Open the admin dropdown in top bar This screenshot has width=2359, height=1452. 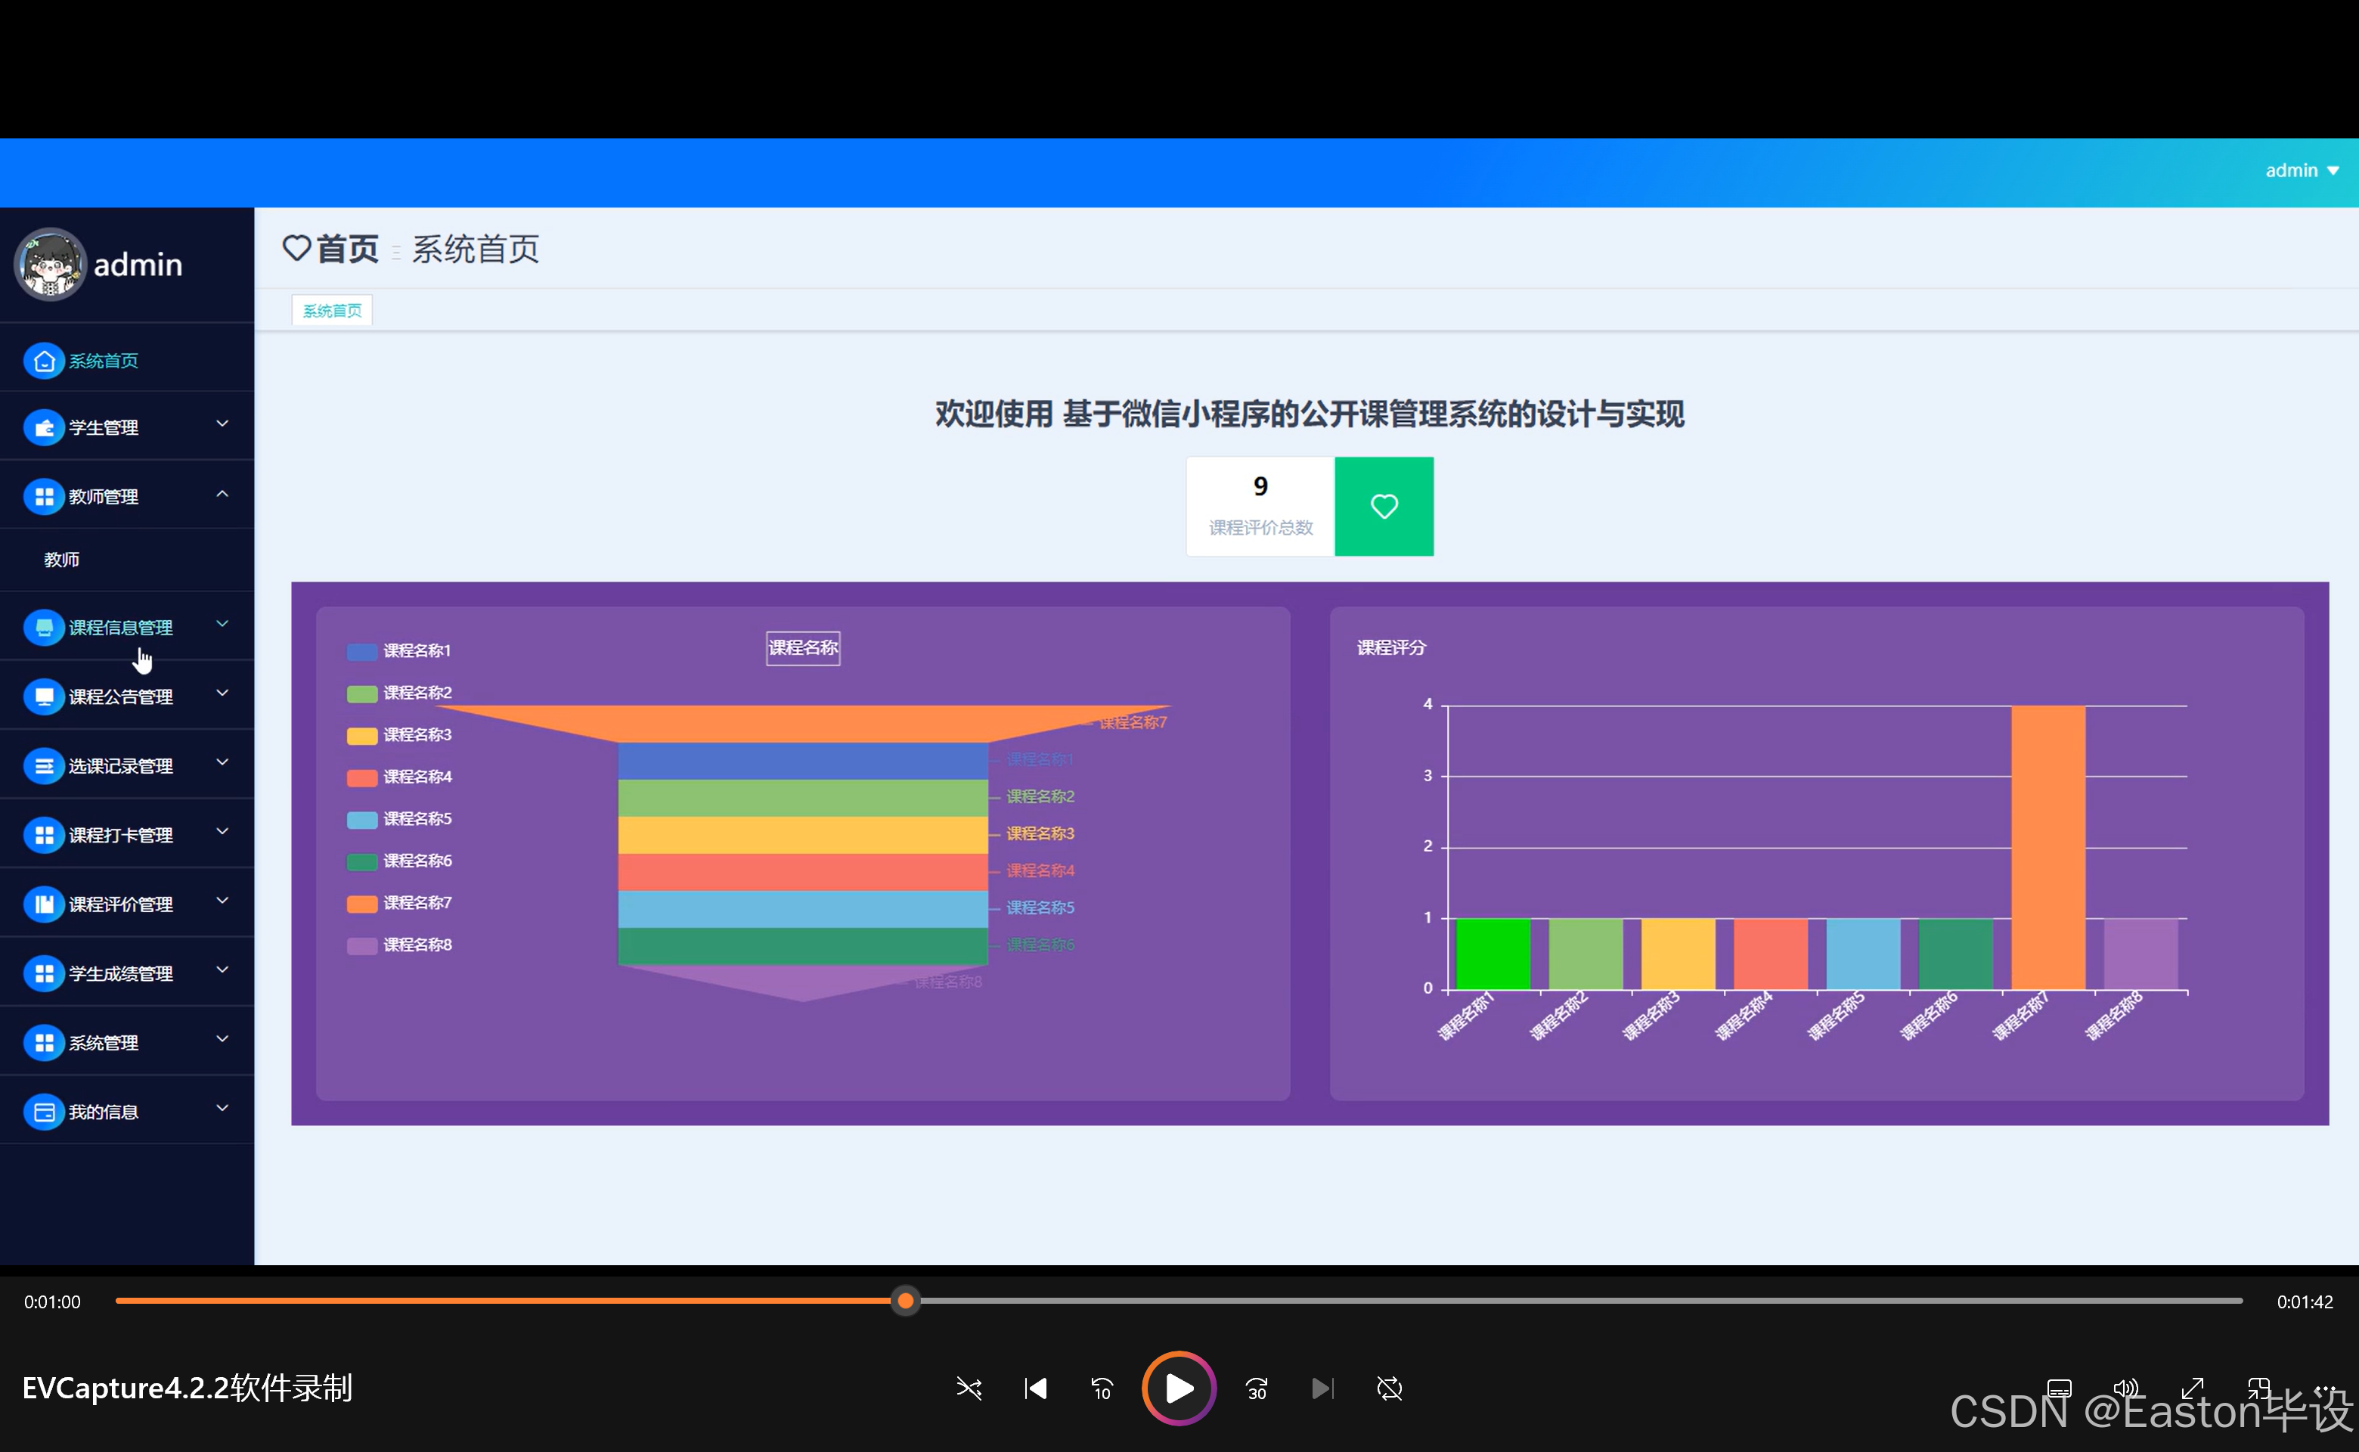pos(2302,171)
